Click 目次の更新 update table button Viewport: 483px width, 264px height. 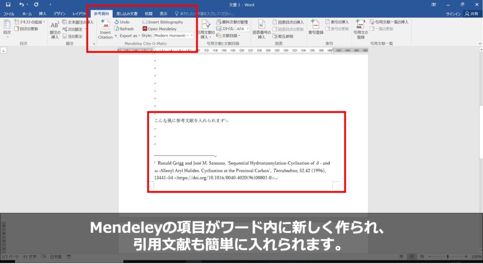tap(26, 29)
